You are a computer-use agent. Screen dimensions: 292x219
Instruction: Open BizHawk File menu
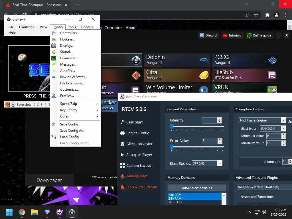coord(11,27)
